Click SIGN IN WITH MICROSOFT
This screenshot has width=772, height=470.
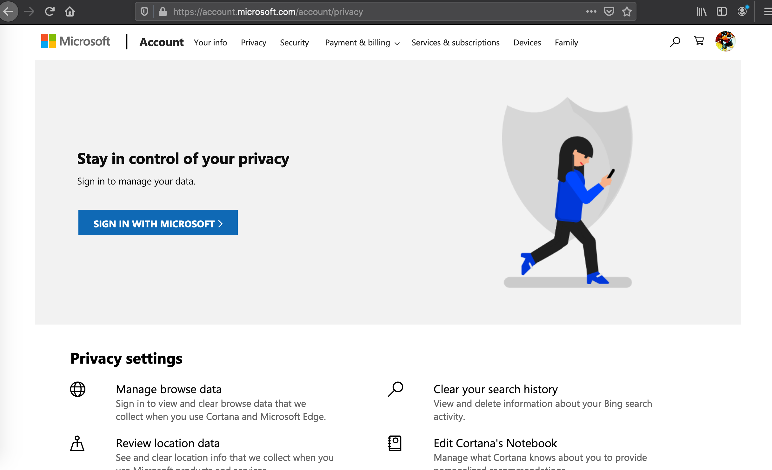click(158, 223)
